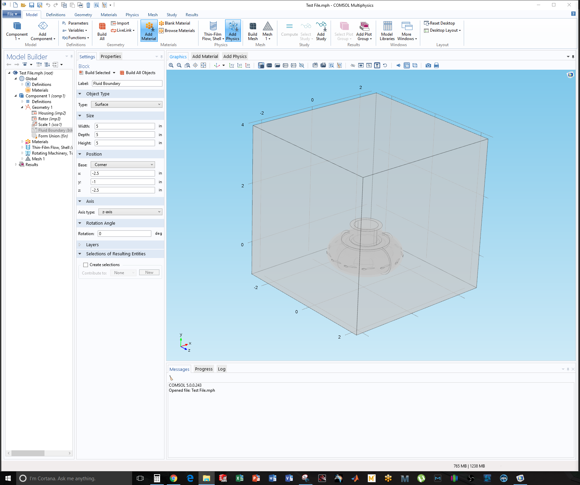This screenshot has width=580, height=485.
Task: Switch to the Log tab
Action: [x=221, y=369]
